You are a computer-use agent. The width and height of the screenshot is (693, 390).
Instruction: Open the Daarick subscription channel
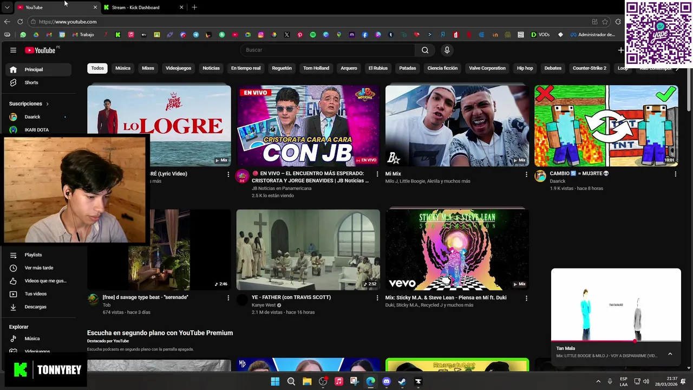click(38, 117)
